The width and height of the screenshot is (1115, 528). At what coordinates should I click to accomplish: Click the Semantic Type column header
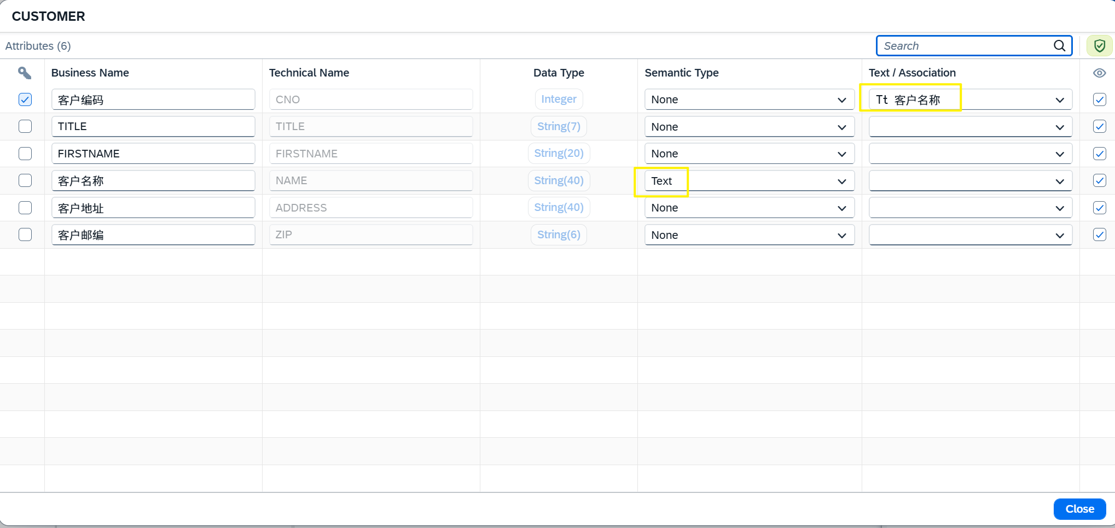682,73
